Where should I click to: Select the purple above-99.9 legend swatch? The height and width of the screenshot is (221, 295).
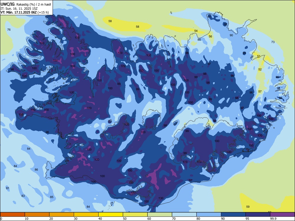pos(282,215)
